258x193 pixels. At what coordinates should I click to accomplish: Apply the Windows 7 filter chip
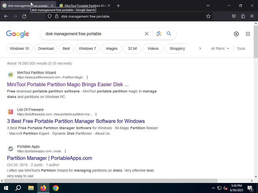(x=87, y=49)
